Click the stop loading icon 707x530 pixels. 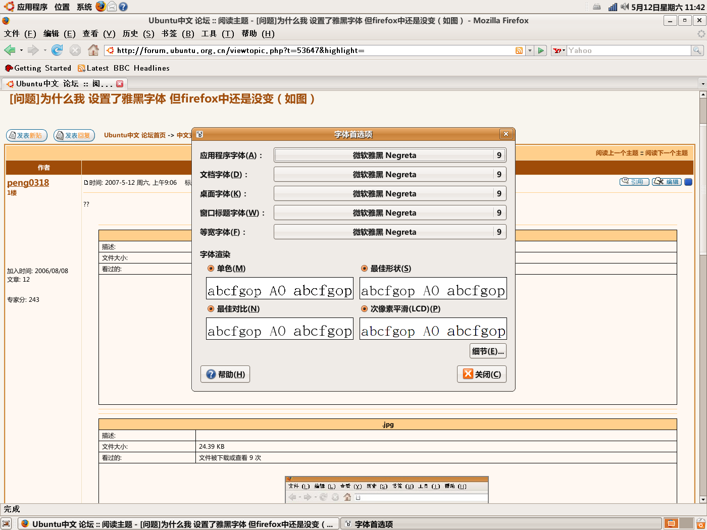click(x=75, y=50)
